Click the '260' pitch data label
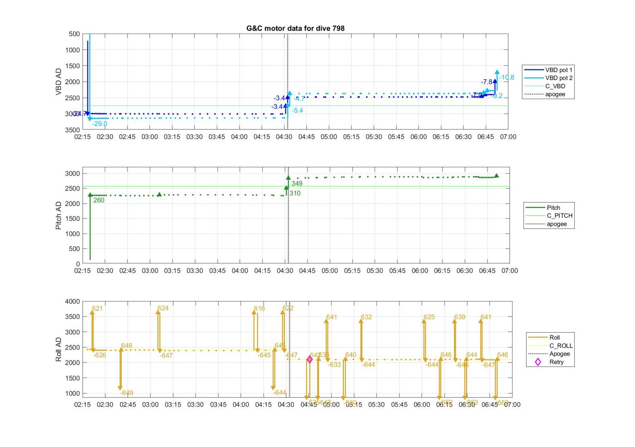 [98, 200]
